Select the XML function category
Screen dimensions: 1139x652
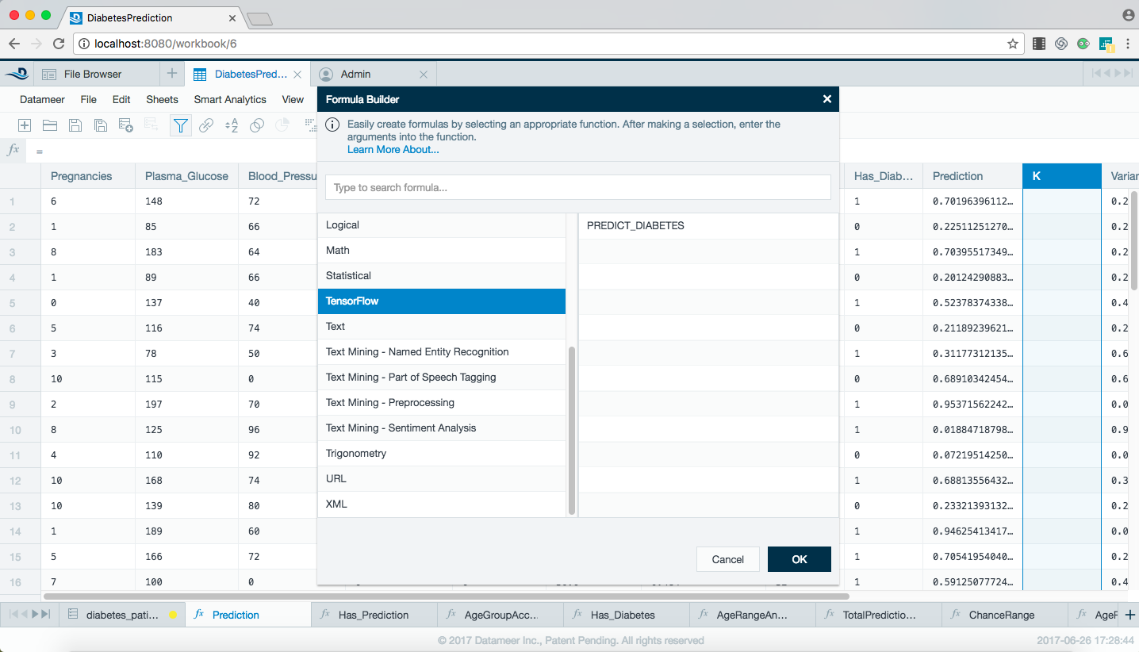click(x=442, y=504)
